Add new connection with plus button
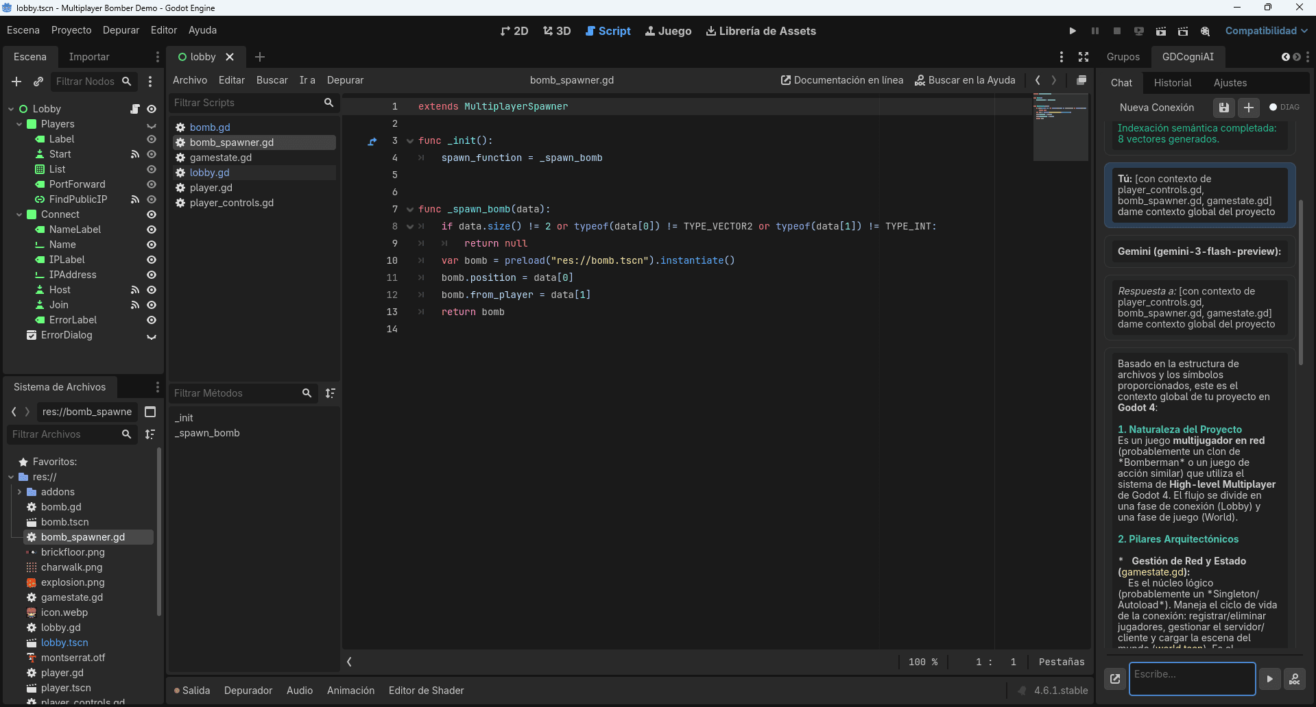The image size is (1316, 707). (1249, 108)
